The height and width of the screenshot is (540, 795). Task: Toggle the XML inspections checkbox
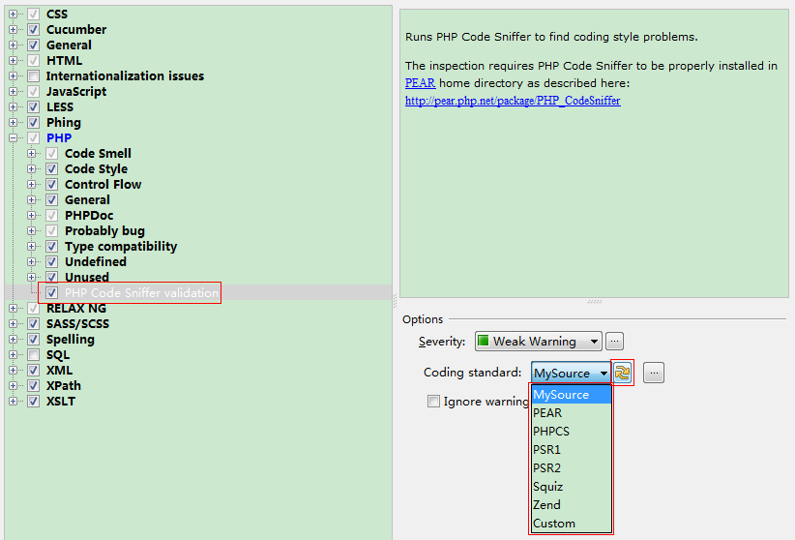click(34, 370)
